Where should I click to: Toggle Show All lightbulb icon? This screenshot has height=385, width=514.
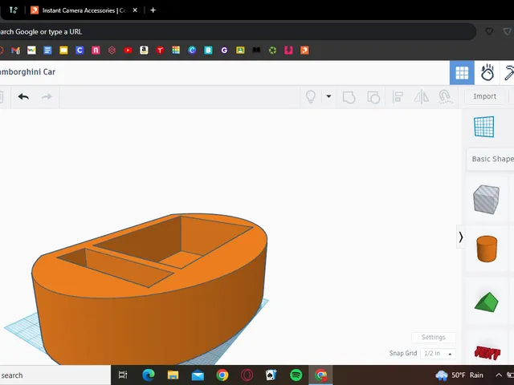[311, 97]
